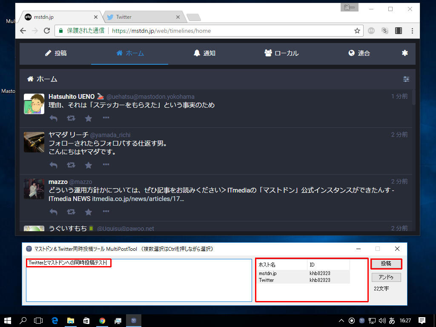Viewport: 436px width, 327px height.
Task: Open File Explorer from the taskbar
Action: point(71,321)
